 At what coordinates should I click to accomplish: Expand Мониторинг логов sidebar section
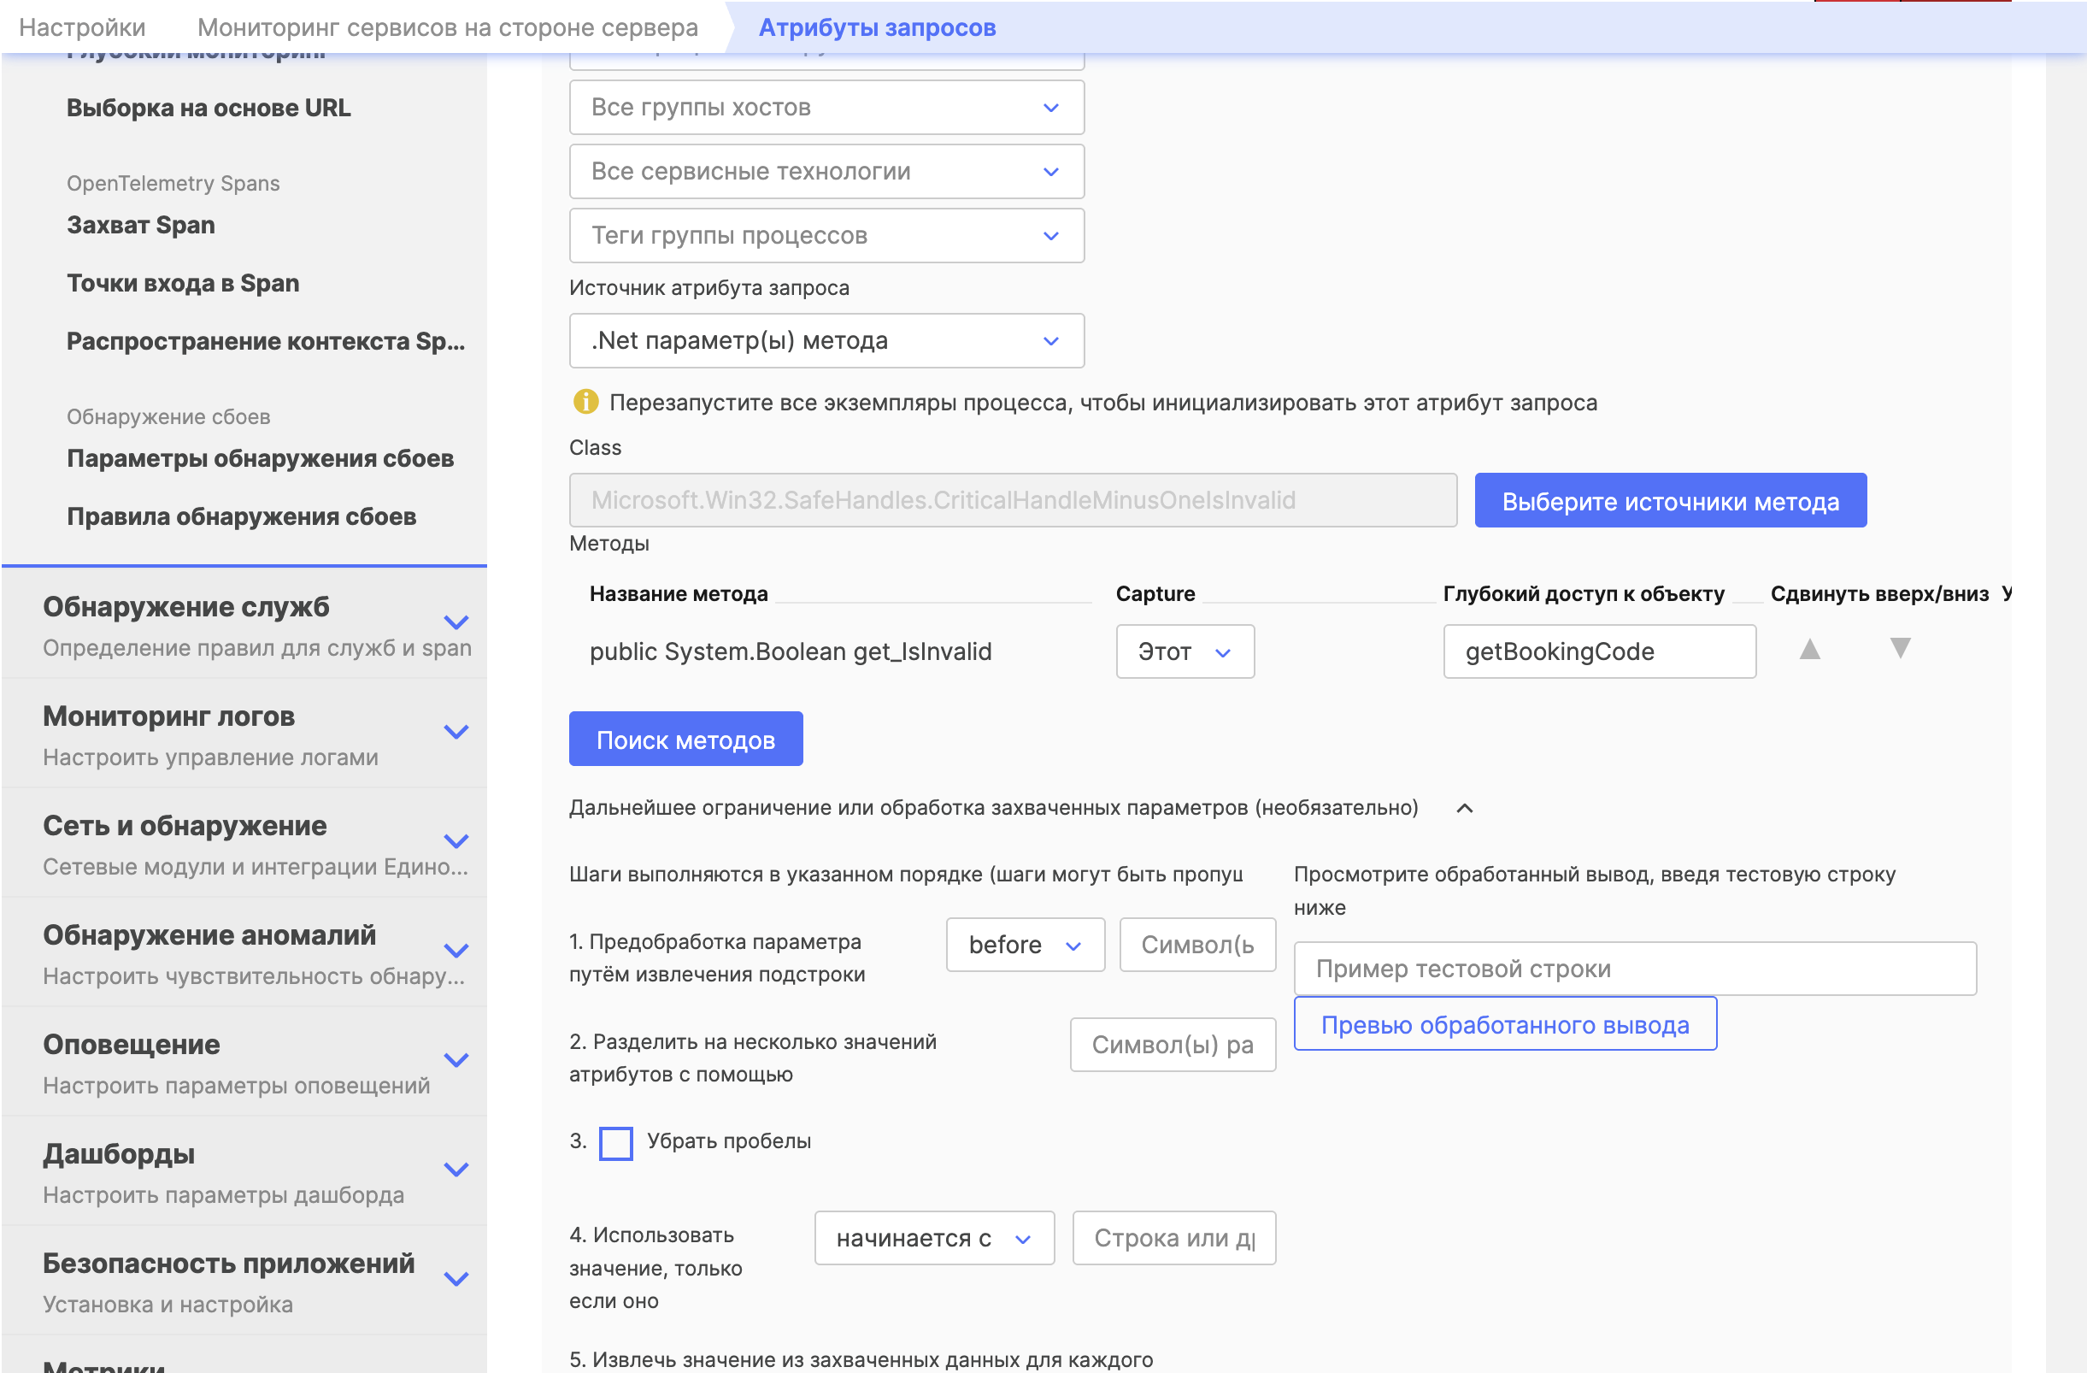(456, 733)
